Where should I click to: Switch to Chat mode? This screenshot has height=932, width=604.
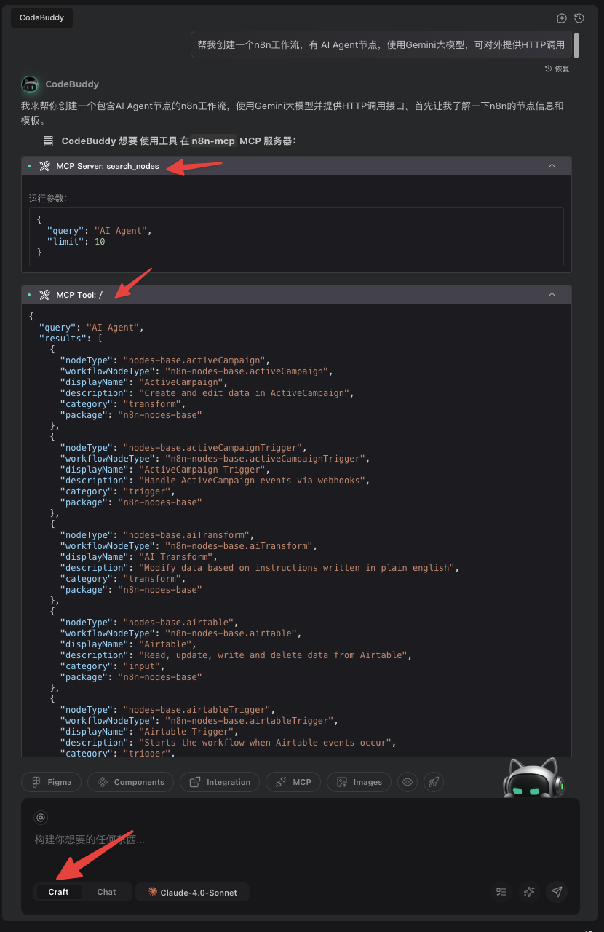tap(106, 892)
